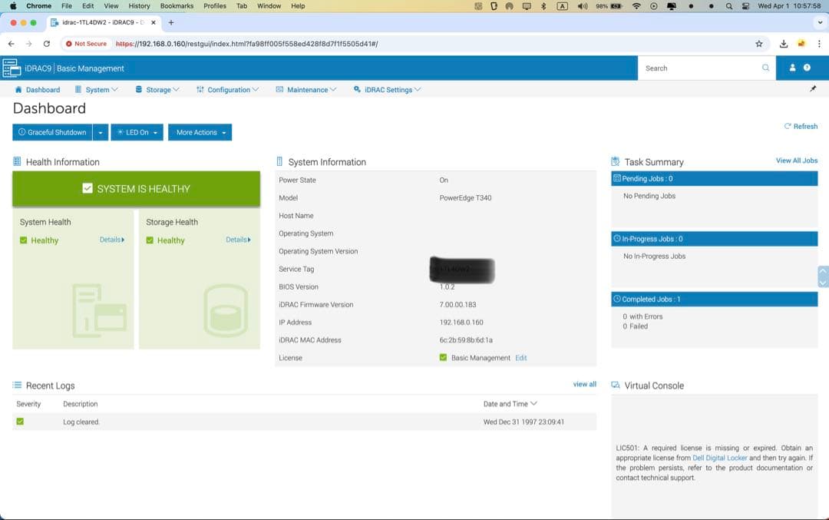Open Storage Health Details link

pyautogui.click(x=239, y=240)
